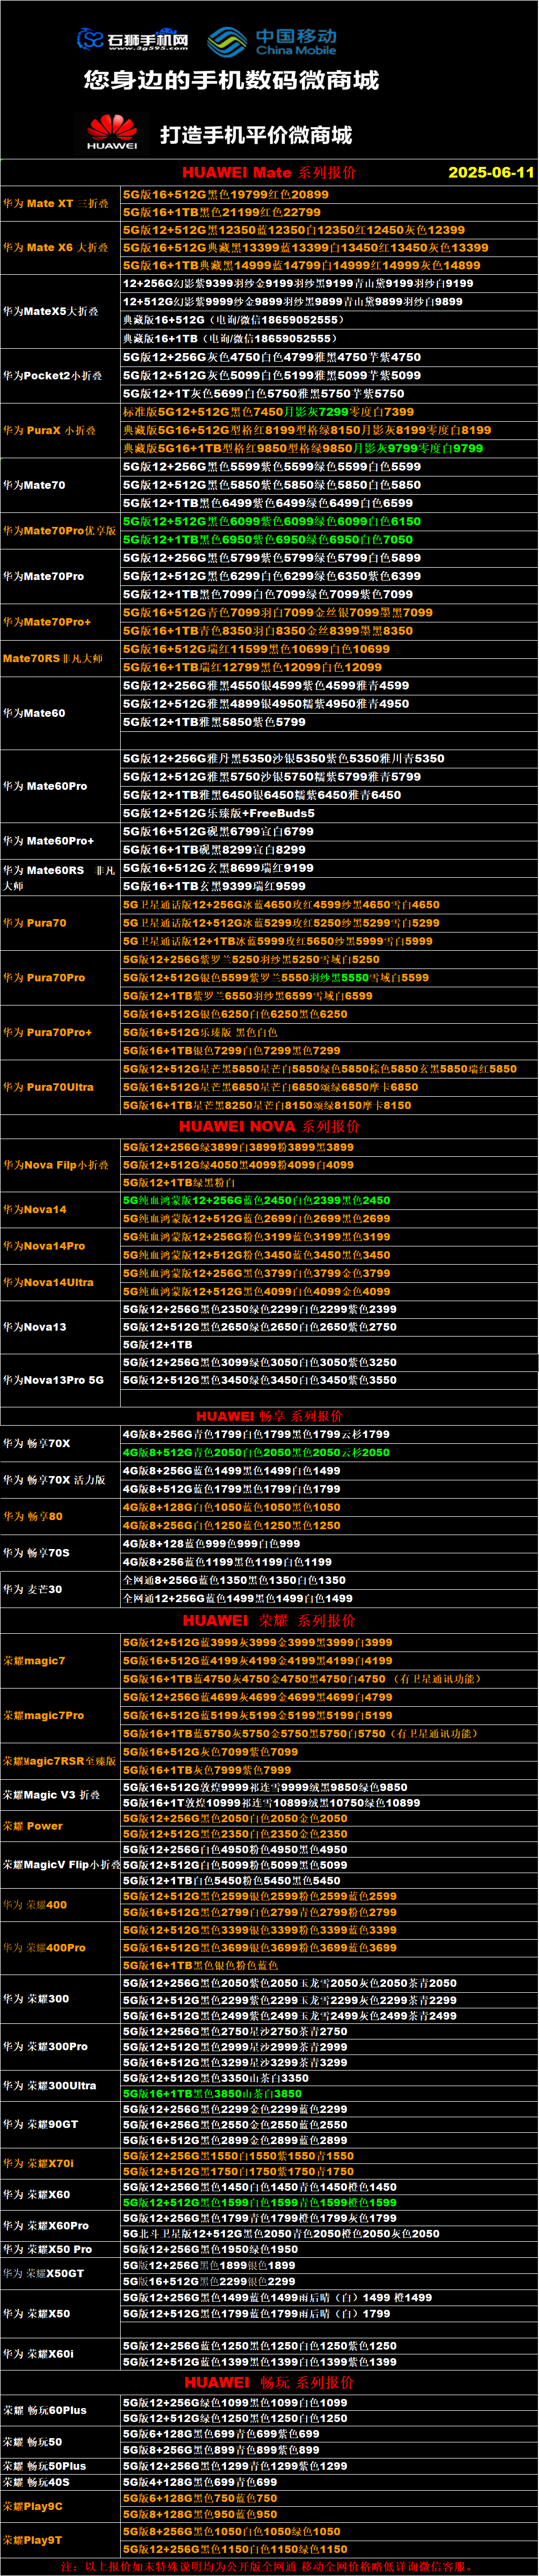Click Mate60 12+1TB 雅黑5850 price line
Viewport: 539px width, 2576px height.
(214, 722)
